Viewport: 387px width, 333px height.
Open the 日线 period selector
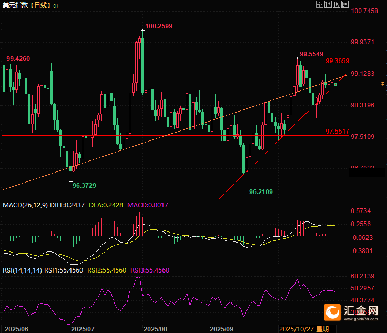(x=39, y=5)
